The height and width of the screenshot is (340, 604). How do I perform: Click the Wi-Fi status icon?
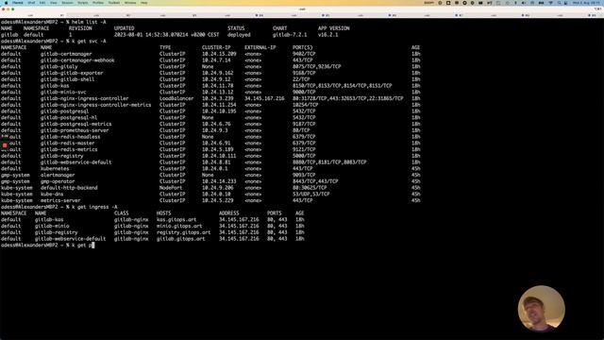551,3
